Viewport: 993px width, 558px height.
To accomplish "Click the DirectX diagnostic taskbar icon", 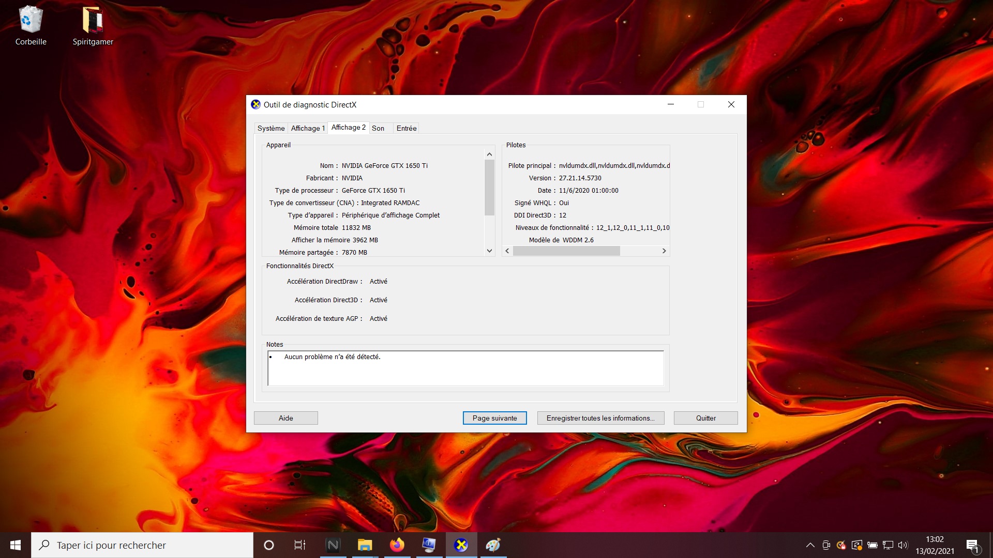I will tap(461, 545).
